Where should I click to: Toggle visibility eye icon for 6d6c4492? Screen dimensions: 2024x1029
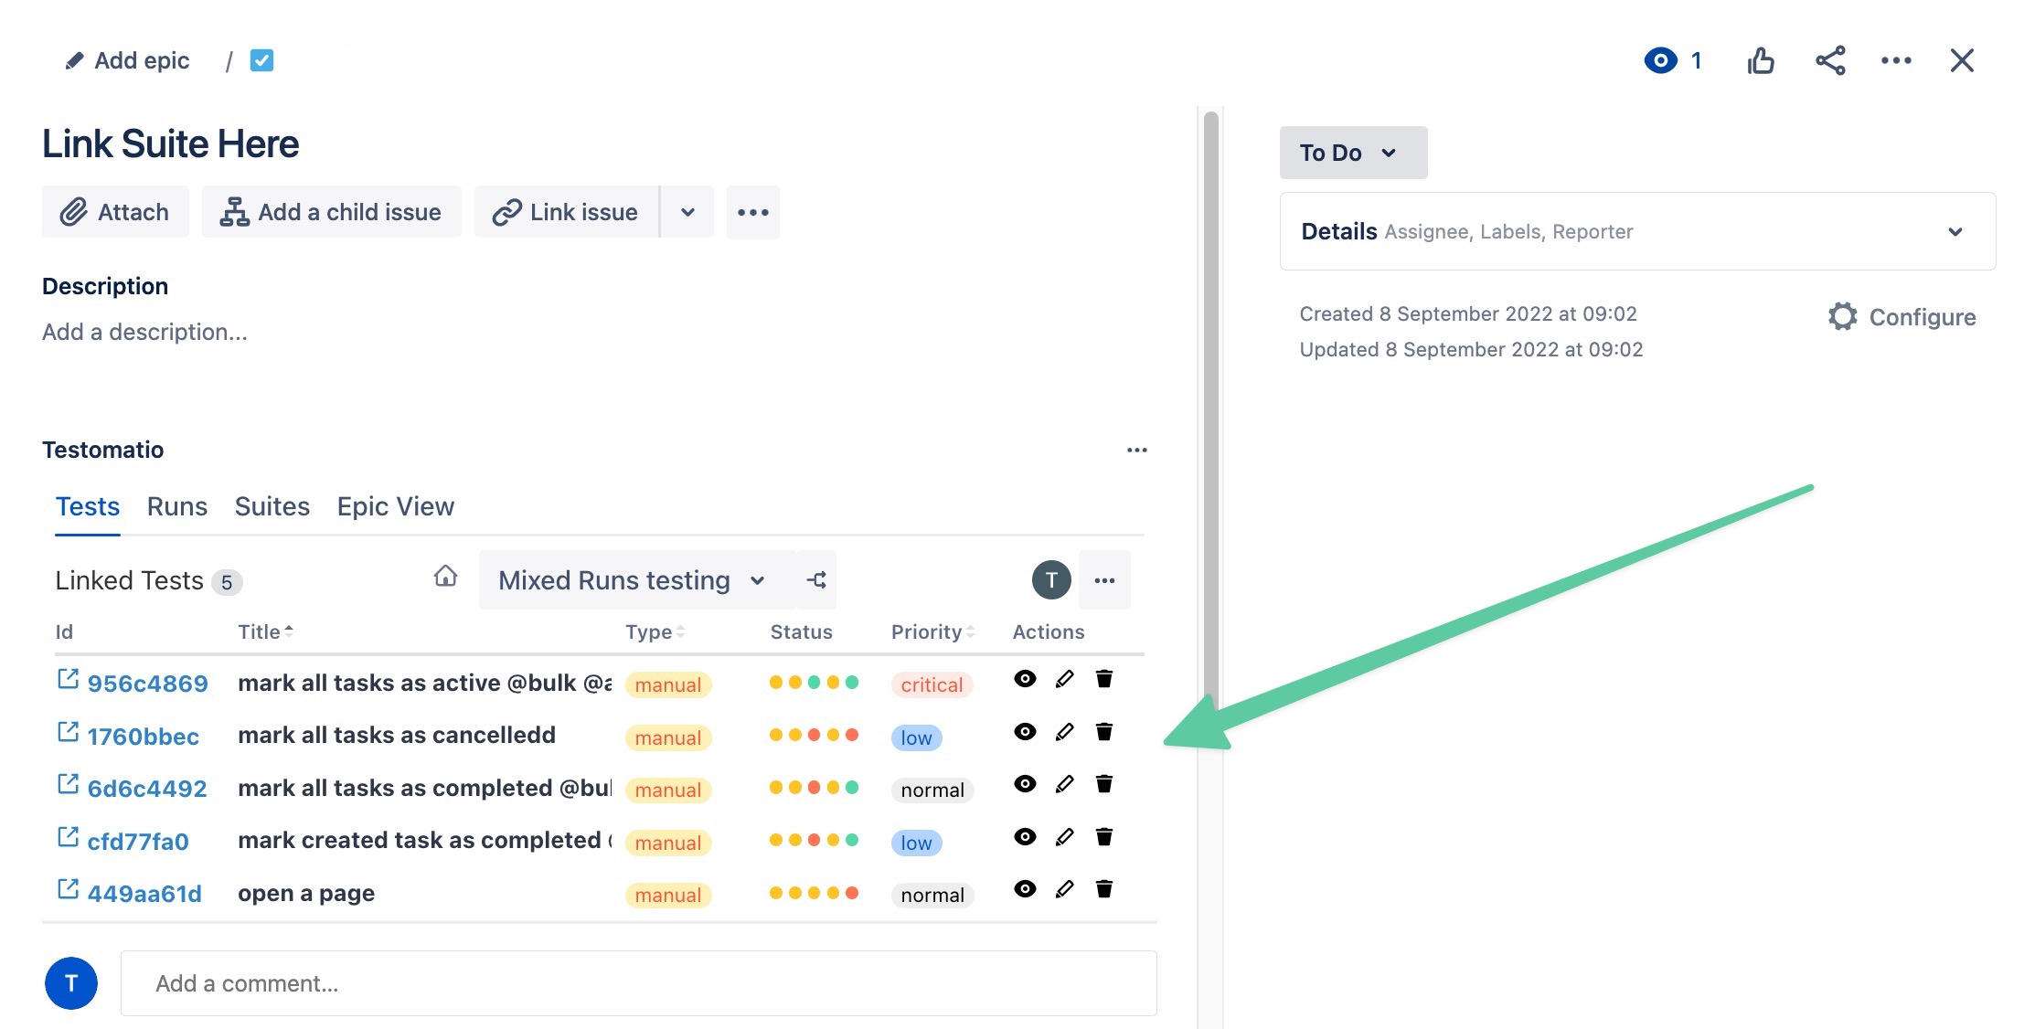pos(1022,786)
